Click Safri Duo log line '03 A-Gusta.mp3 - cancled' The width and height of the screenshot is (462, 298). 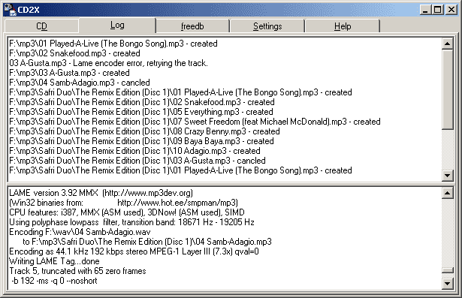(137, 161)
